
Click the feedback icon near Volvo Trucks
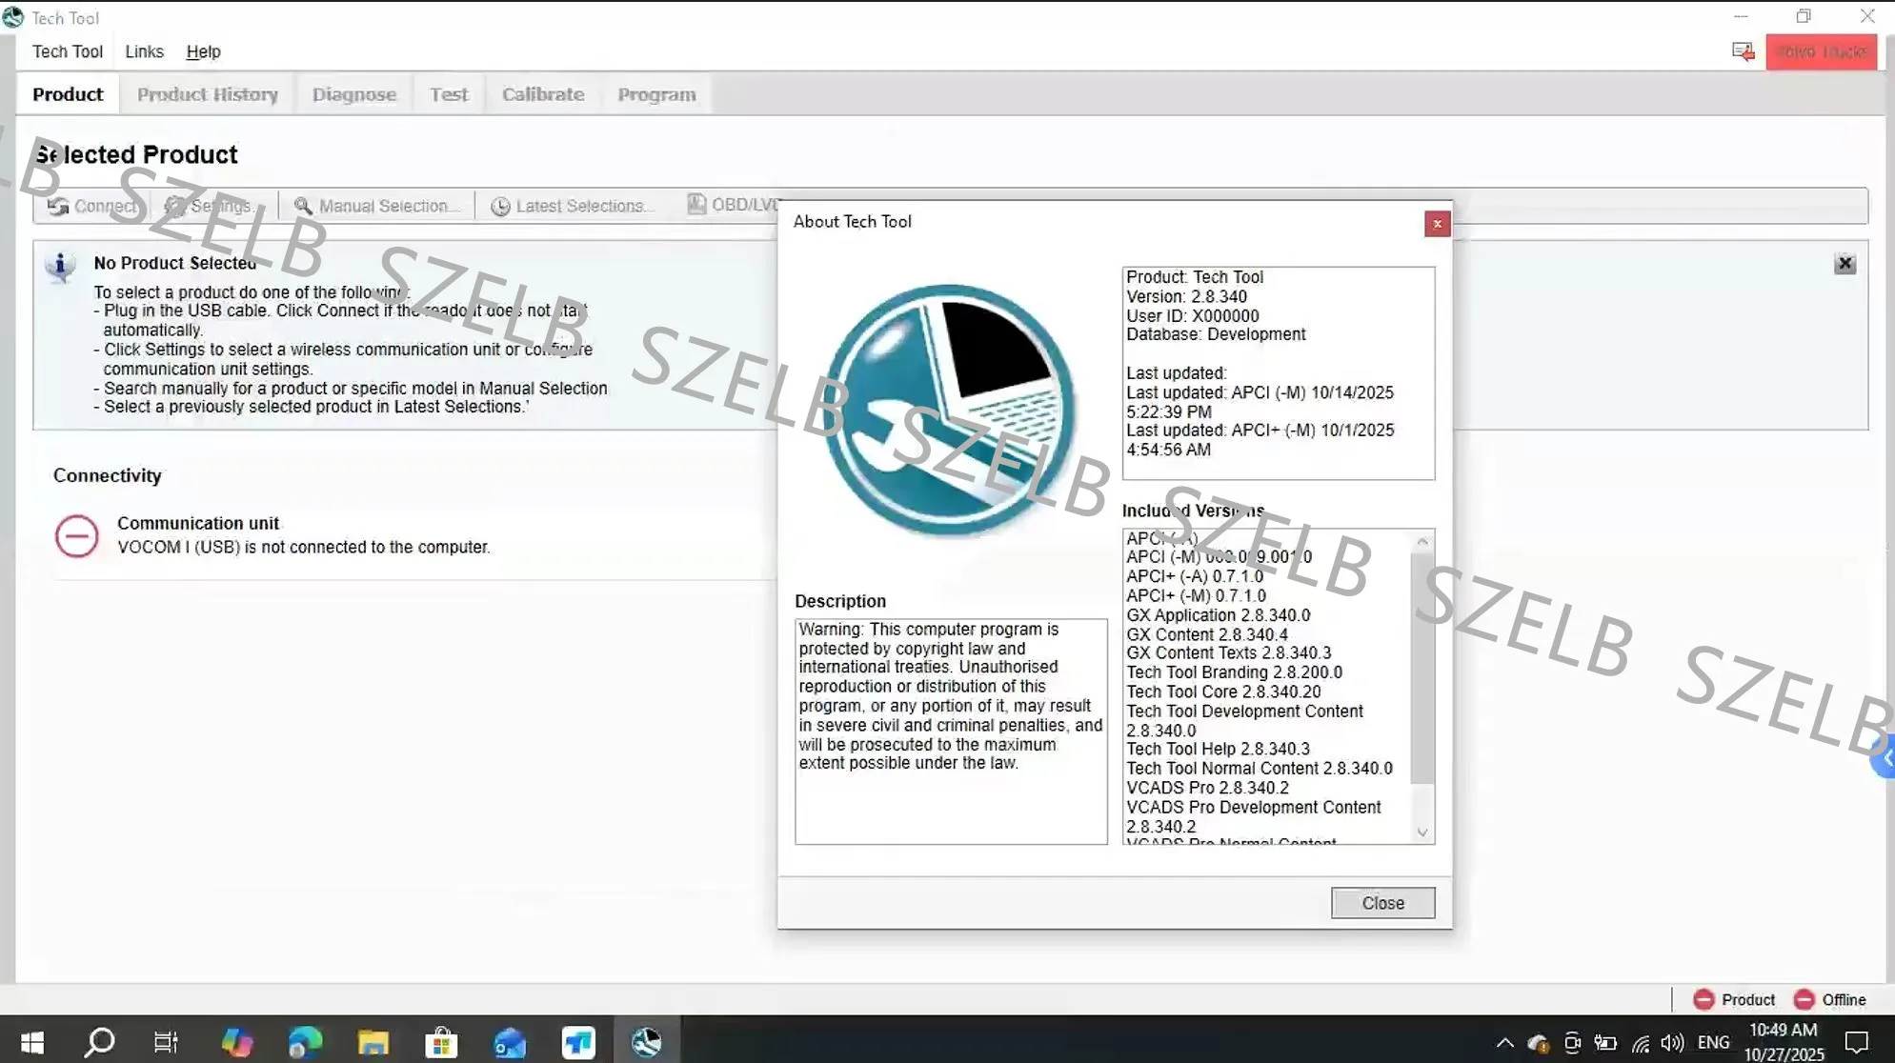(1743, 51)
